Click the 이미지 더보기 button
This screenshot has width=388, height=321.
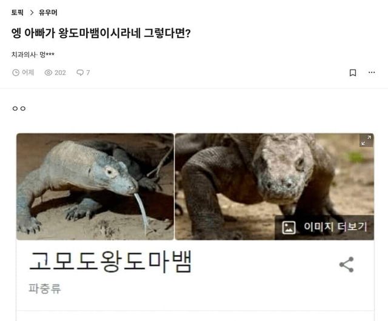324,227
